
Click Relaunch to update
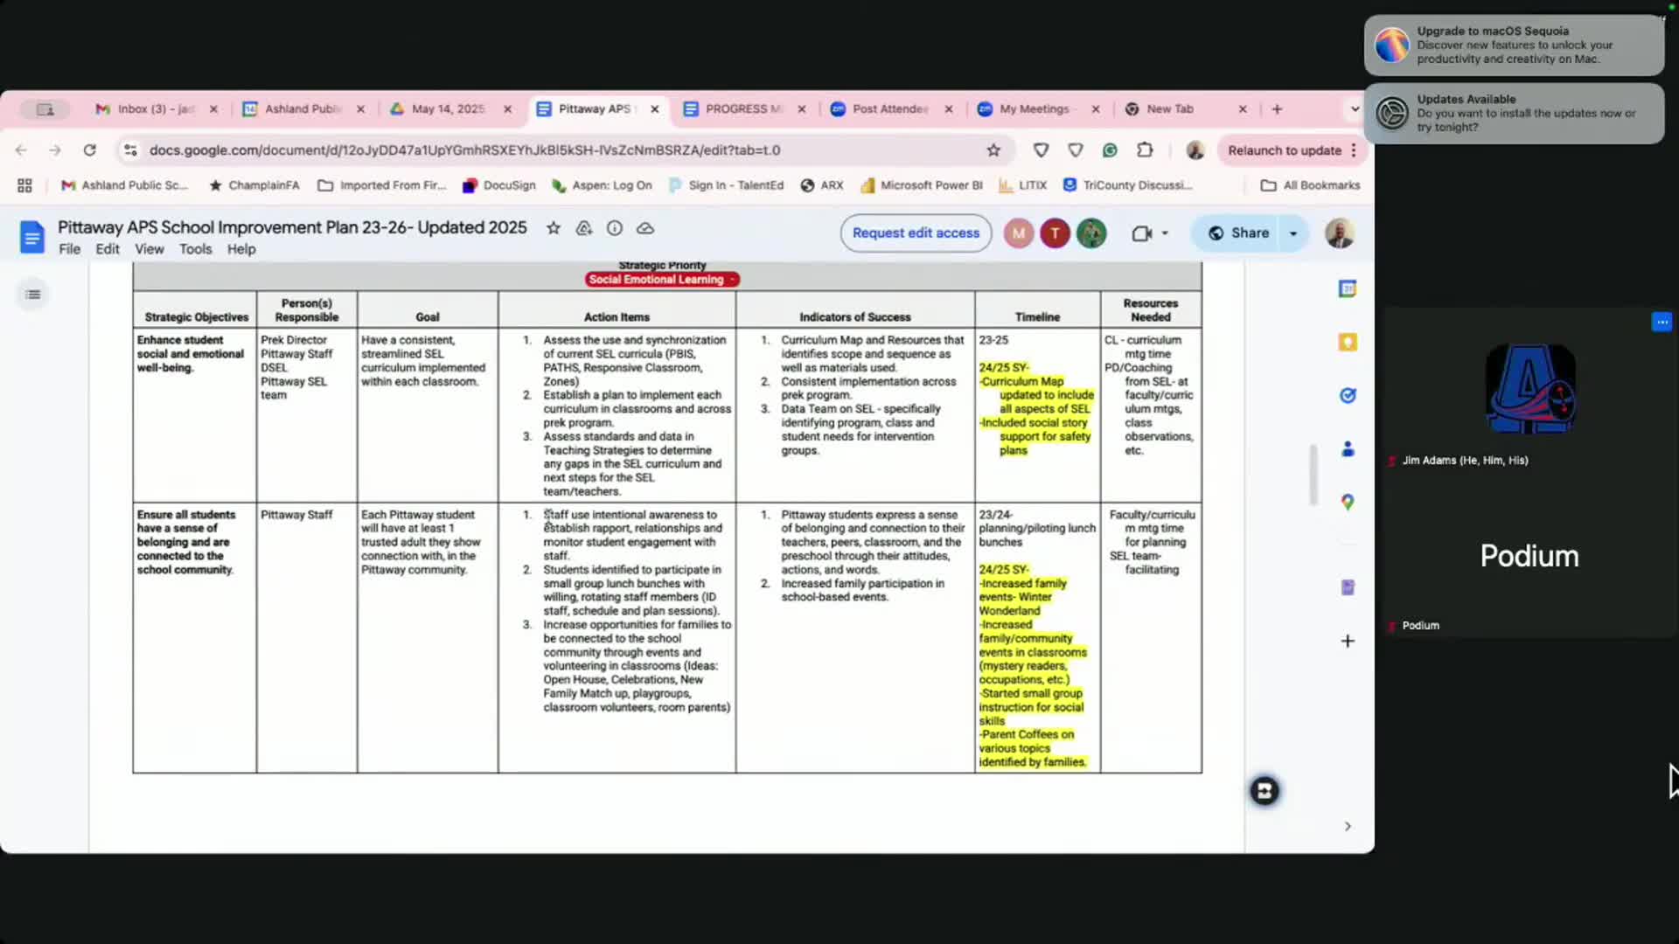(x=1284, y=150)
